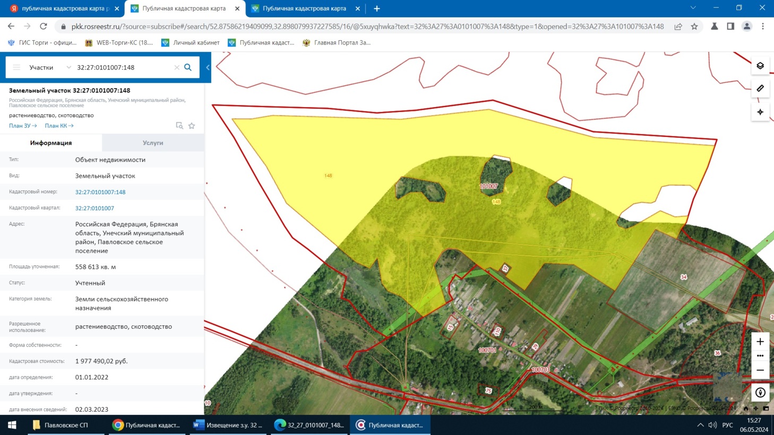
Task: Add parcel to favorites with star
Action: 192,126
